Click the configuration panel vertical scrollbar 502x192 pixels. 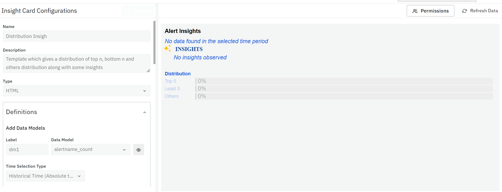coord(154,42)
